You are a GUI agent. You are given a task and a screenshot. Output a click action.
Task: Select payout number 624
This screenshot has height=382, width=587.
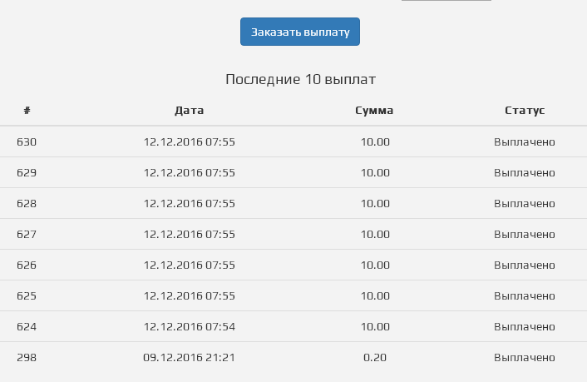[x=27, y=326]
